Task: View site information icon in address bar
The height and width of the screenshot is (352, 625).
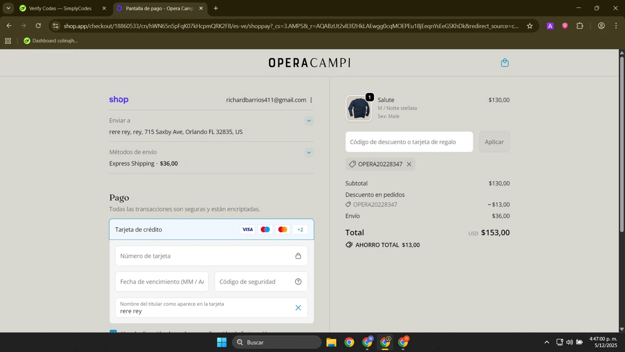Action: 56,26
